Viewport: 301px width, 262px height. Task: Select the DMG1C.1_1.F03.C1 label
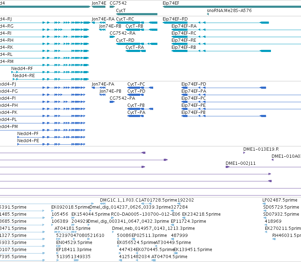121,200
